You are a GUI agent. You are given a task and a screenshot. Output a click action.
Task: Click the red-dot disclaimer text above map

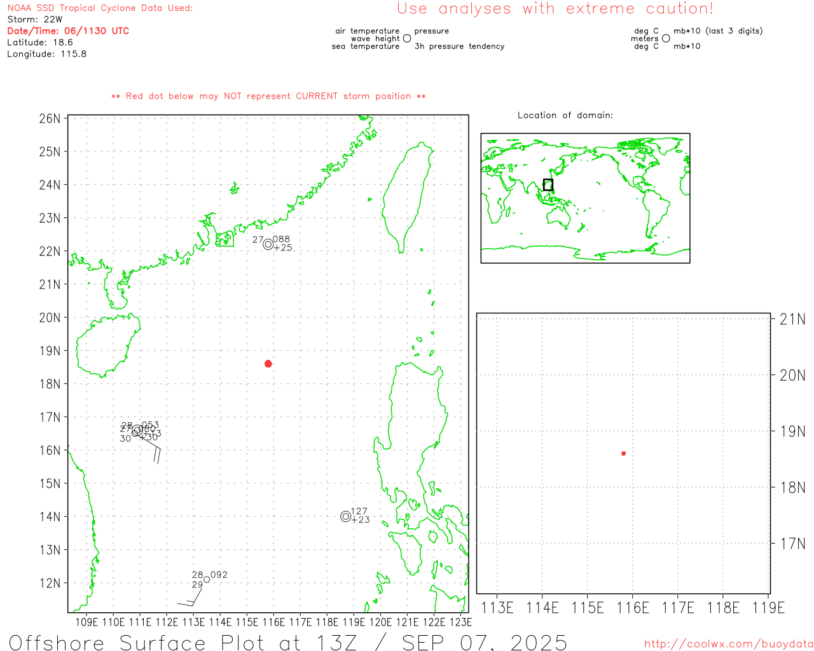coord(268,96)
